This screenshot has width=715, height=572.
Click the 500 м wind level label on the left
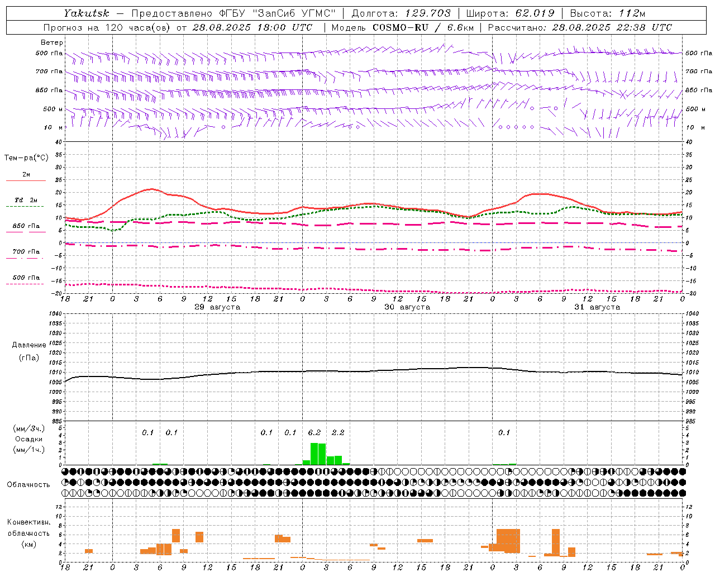coord(53,109)
